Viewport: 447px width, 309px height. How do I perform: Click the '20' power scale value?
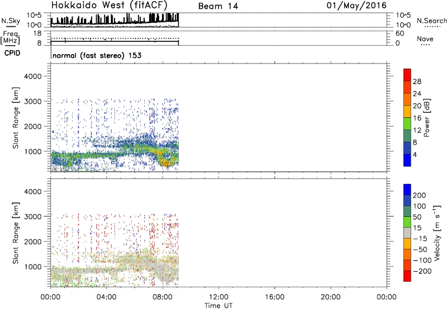pos(417,106)
